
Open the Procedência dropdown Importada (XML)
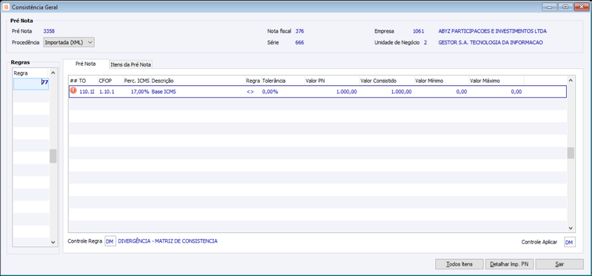click(x=69, y=42)
